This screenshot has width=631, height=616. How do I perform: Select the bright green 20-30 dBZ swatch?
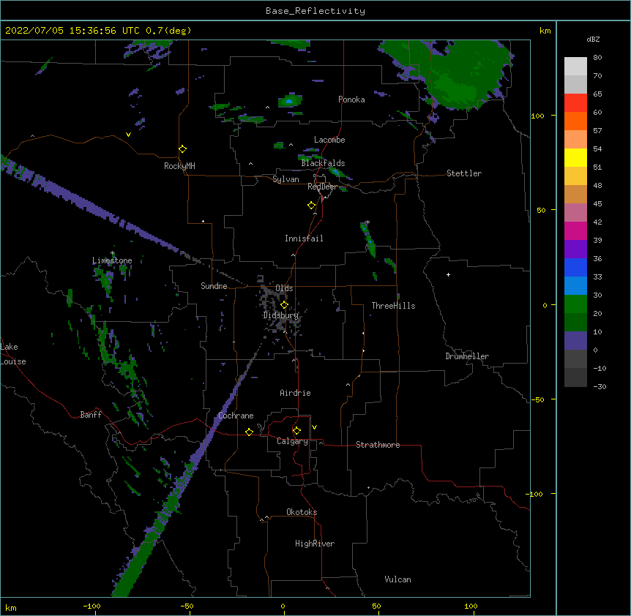pyautogui.click(x=575, y=304)
